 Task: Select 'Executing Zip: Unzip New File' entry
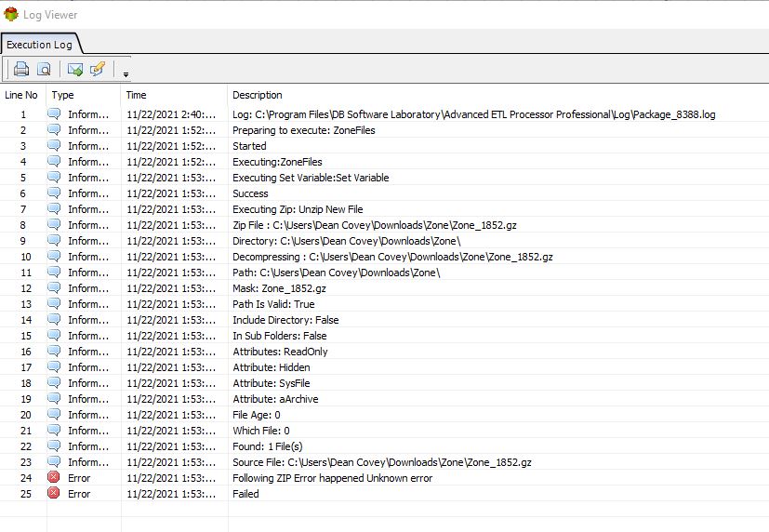pos(298,209)
